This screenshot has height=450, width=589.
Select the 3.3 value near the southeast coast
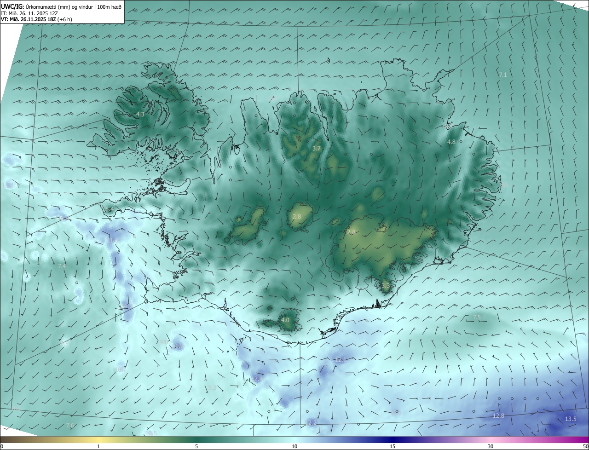[386, 285]
